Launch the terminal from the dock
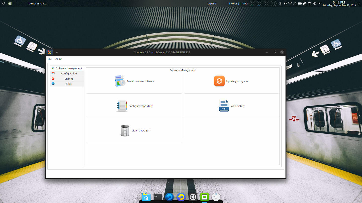This screenshot has height=203, width=362. 158,197
